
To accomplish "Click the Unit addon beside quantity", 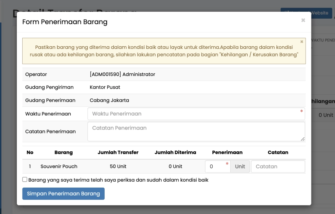I will pyautogui.click(x=240, y=166).
